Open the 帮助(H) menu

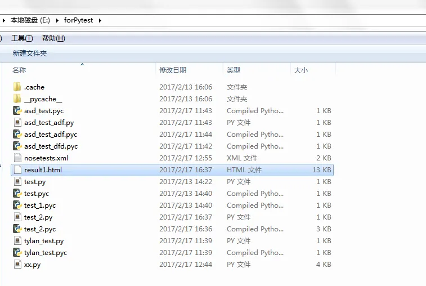point(53,38)
